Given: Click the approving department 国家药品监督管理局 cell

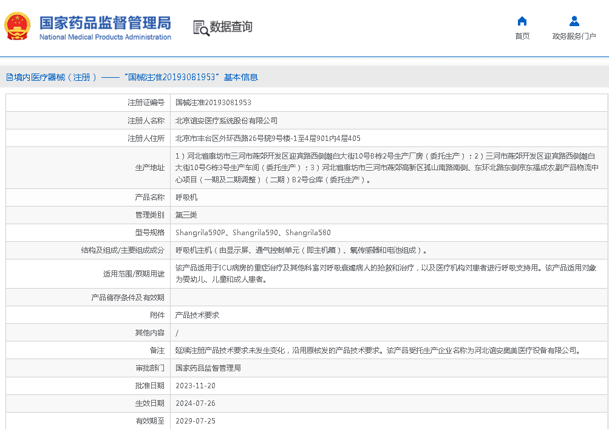Looking at the screenshot, I should [x=208, y=368].
